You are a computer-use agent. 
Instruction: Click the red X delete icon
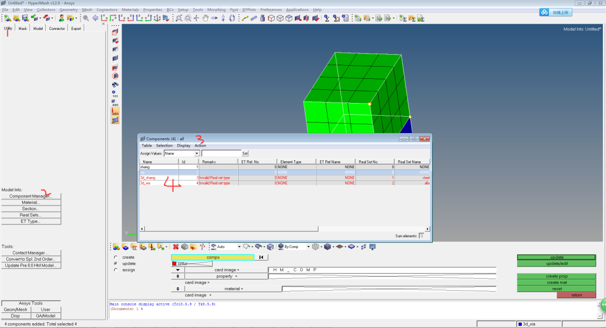click(x=176, y=247)
